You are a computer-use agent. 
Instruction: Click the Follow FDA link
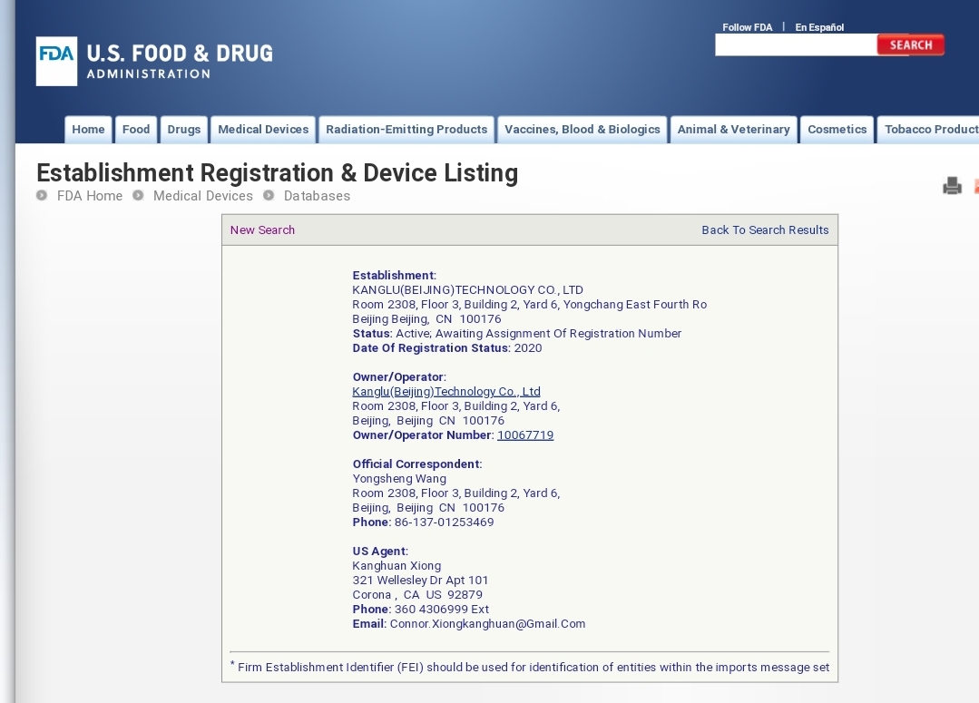click(747, 27)
